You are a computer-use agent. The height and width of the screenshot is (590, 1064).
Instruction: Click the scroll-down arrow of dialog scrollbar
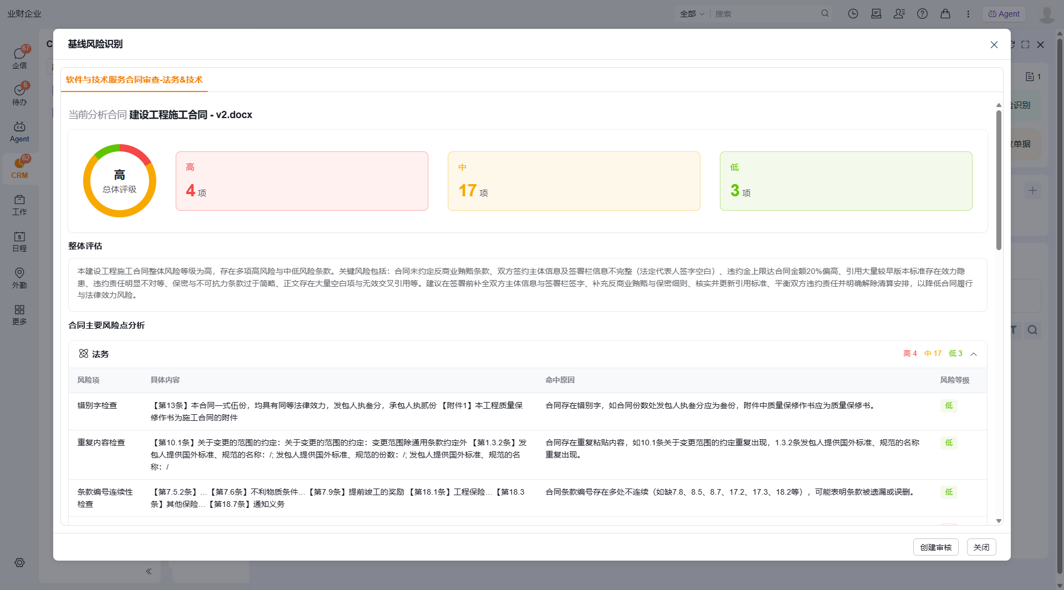point(999,521)
